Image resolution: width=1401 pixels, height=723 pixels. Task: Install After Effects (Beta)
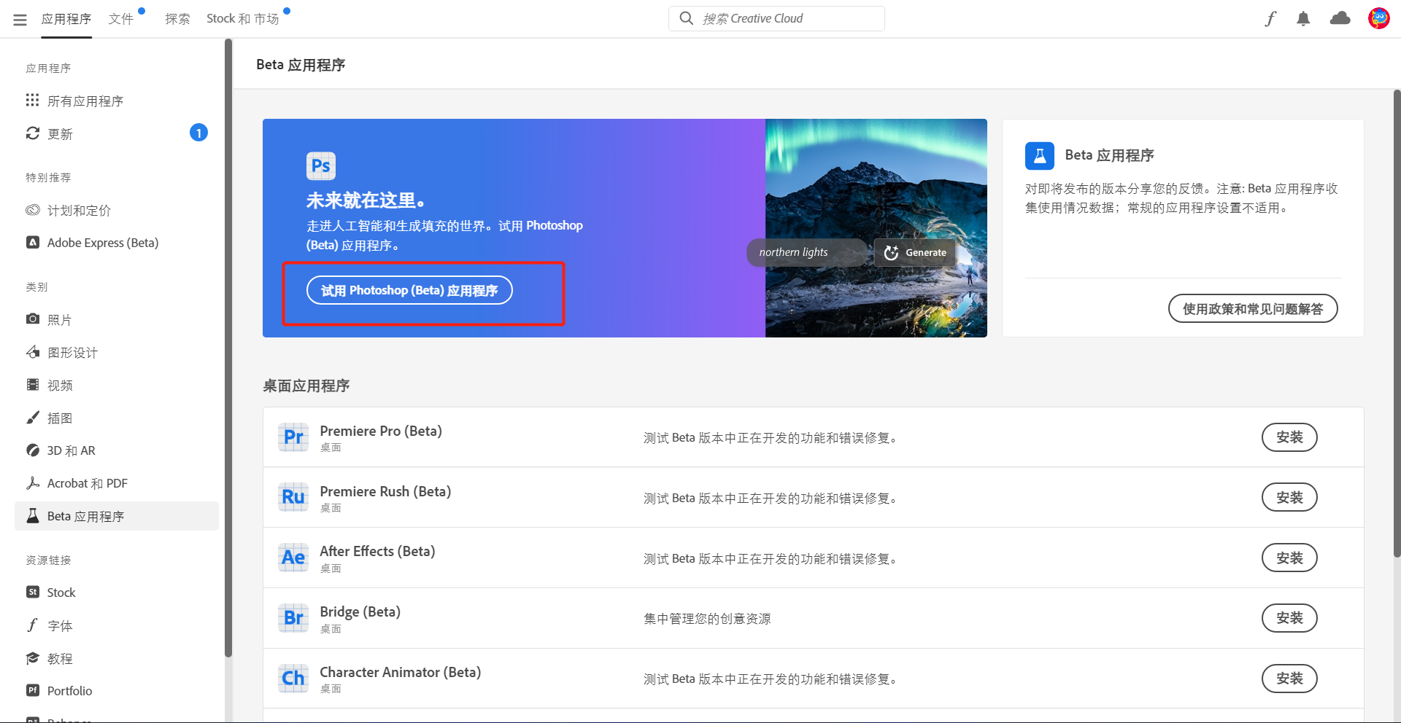pyautogui.click(x=1289, y=558)
